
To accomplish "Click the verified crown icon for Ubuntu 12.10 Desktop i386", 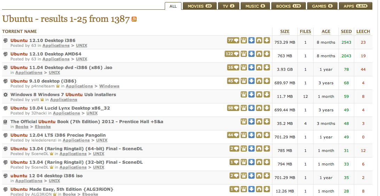I will click(243, 40).
